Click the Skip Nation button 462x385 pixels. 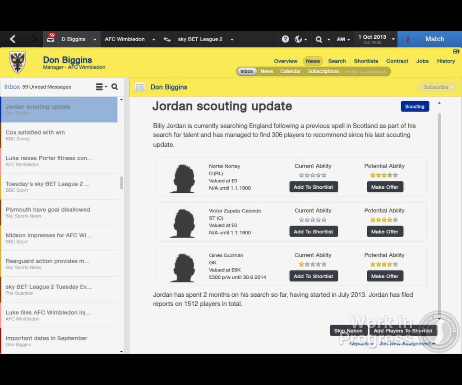coord(348,331)
